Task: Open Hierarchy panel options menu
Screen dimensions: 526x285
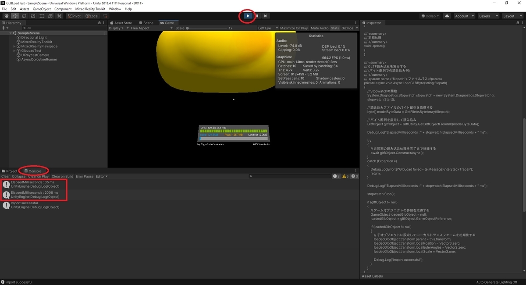Action: pyautogui.click(x=104, y=23)
